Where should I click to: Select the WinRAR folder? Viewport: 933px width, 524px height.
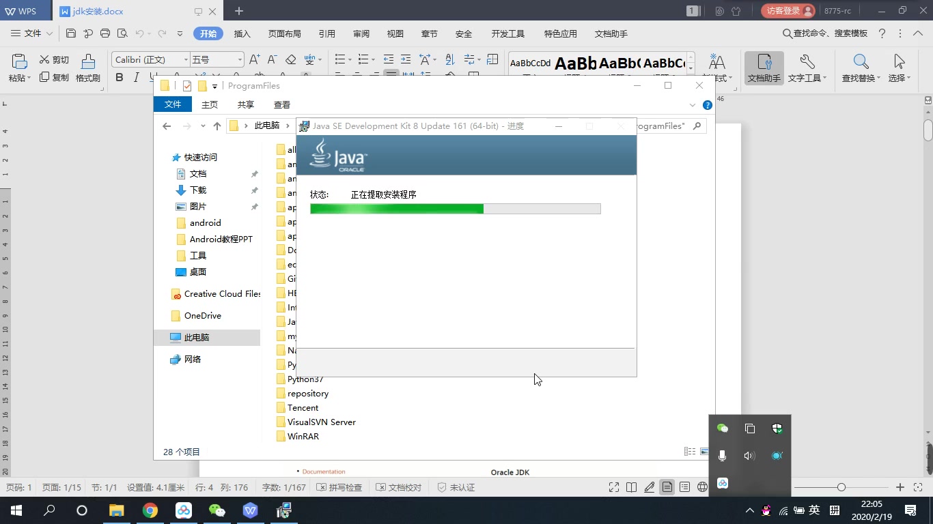point(298,436)
